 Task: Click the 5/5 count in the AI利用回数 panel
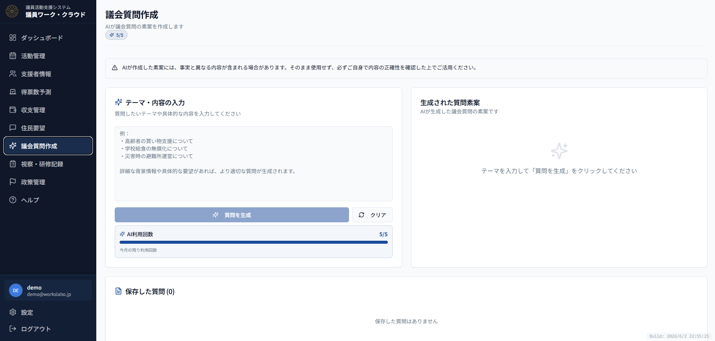point(383,234)
